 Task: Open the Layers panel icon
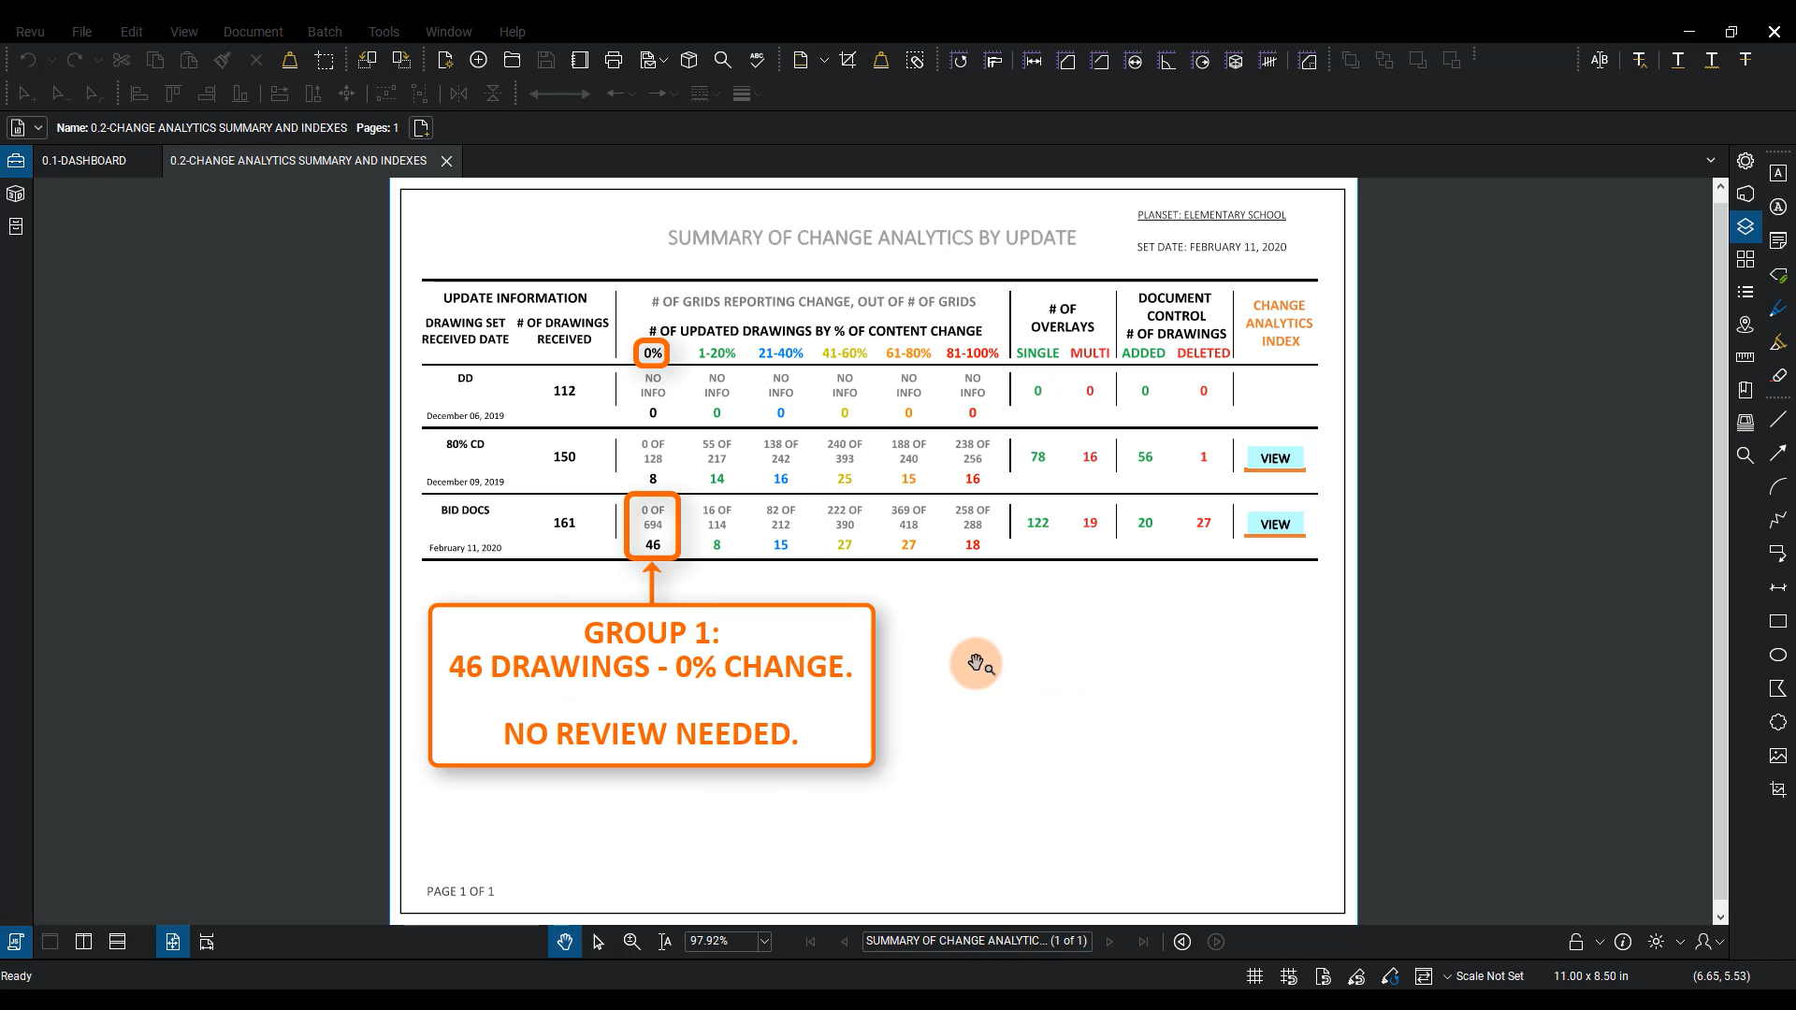coord(1745,226)
